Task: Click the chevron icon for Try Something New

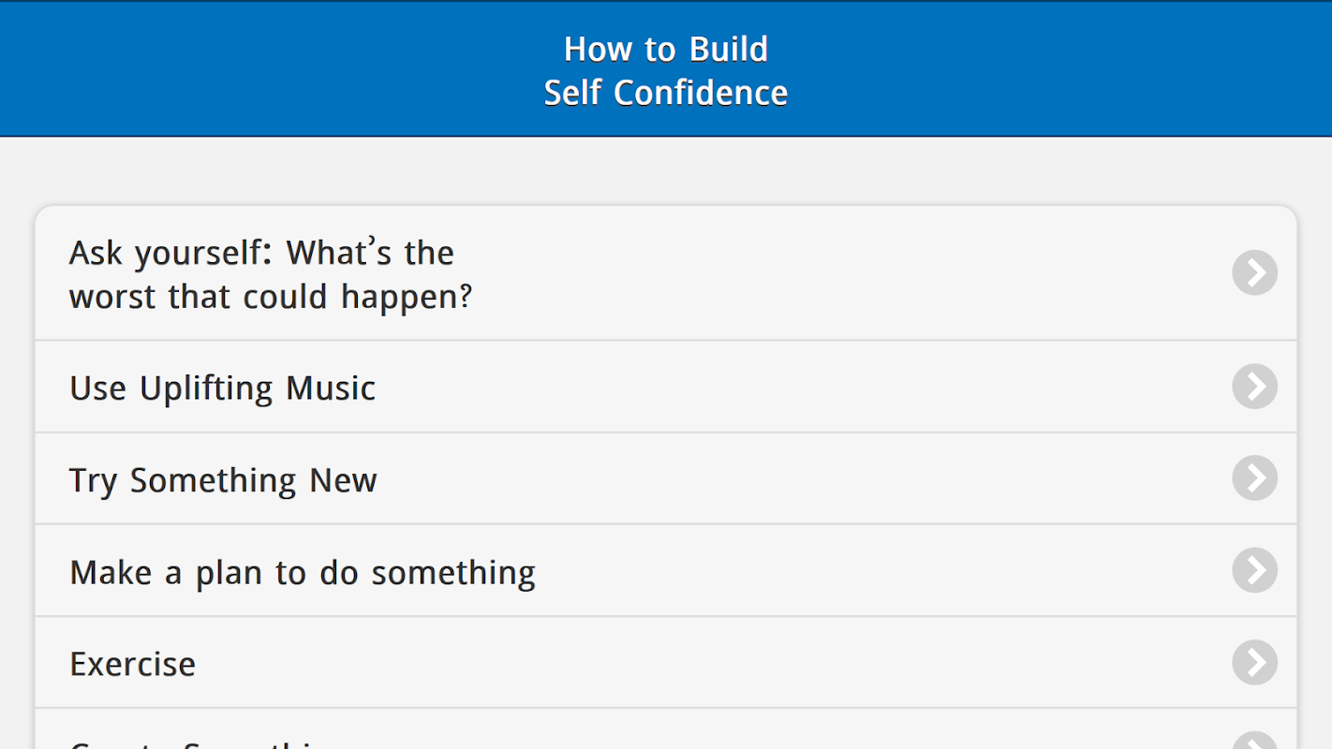Action: click(x=1255, y=478)
